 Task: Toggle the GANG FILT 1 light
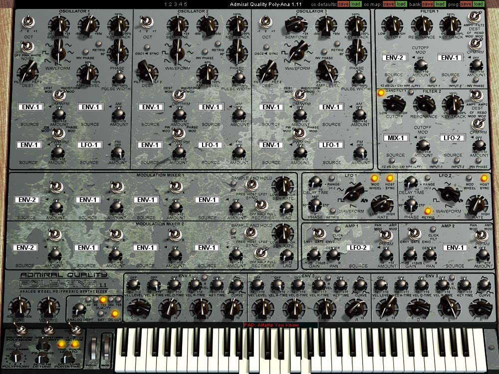point(381,93)
